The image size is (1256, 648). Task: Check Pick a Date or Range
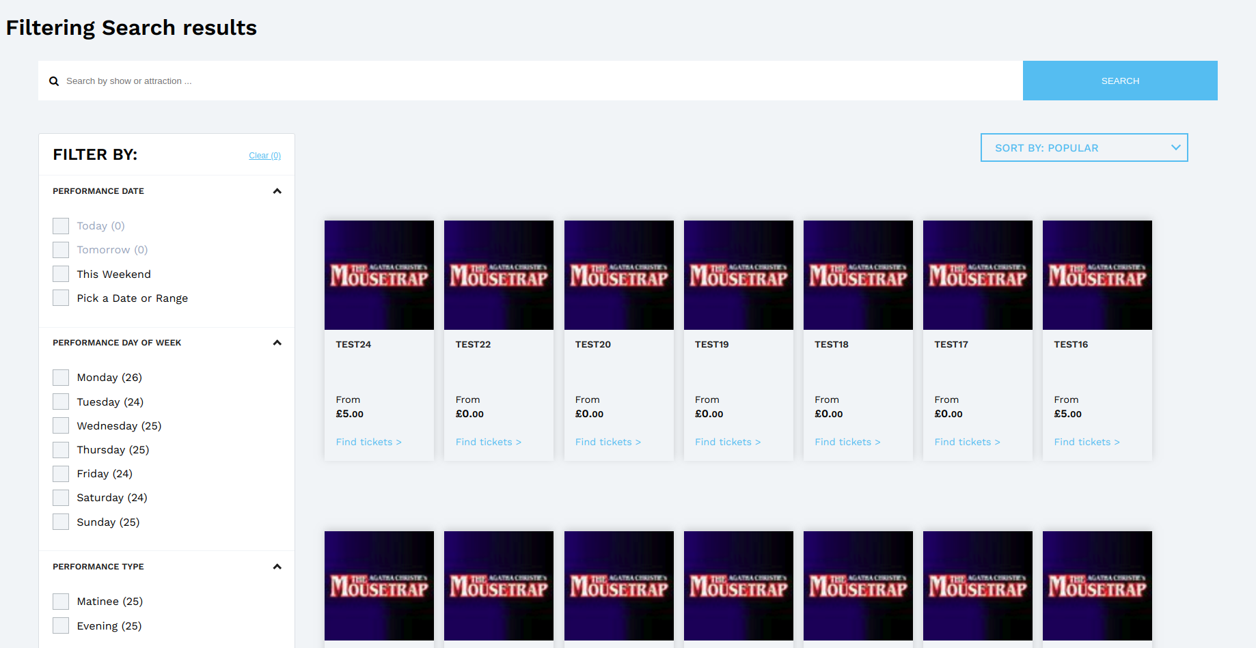(x=61, y=298)
